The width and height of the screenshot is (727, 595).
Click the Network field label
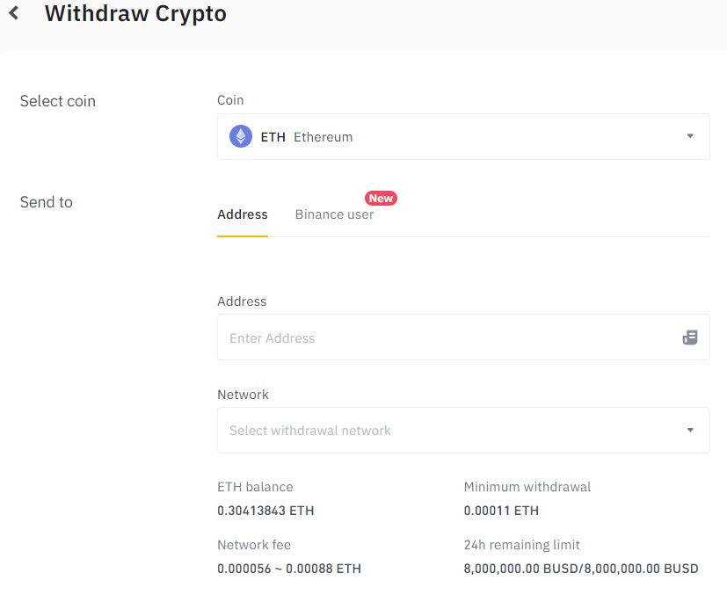243,395
